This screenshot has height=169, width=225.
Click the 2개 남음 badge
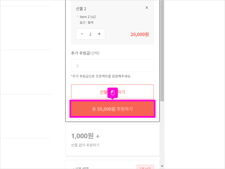tap(145, 167)
